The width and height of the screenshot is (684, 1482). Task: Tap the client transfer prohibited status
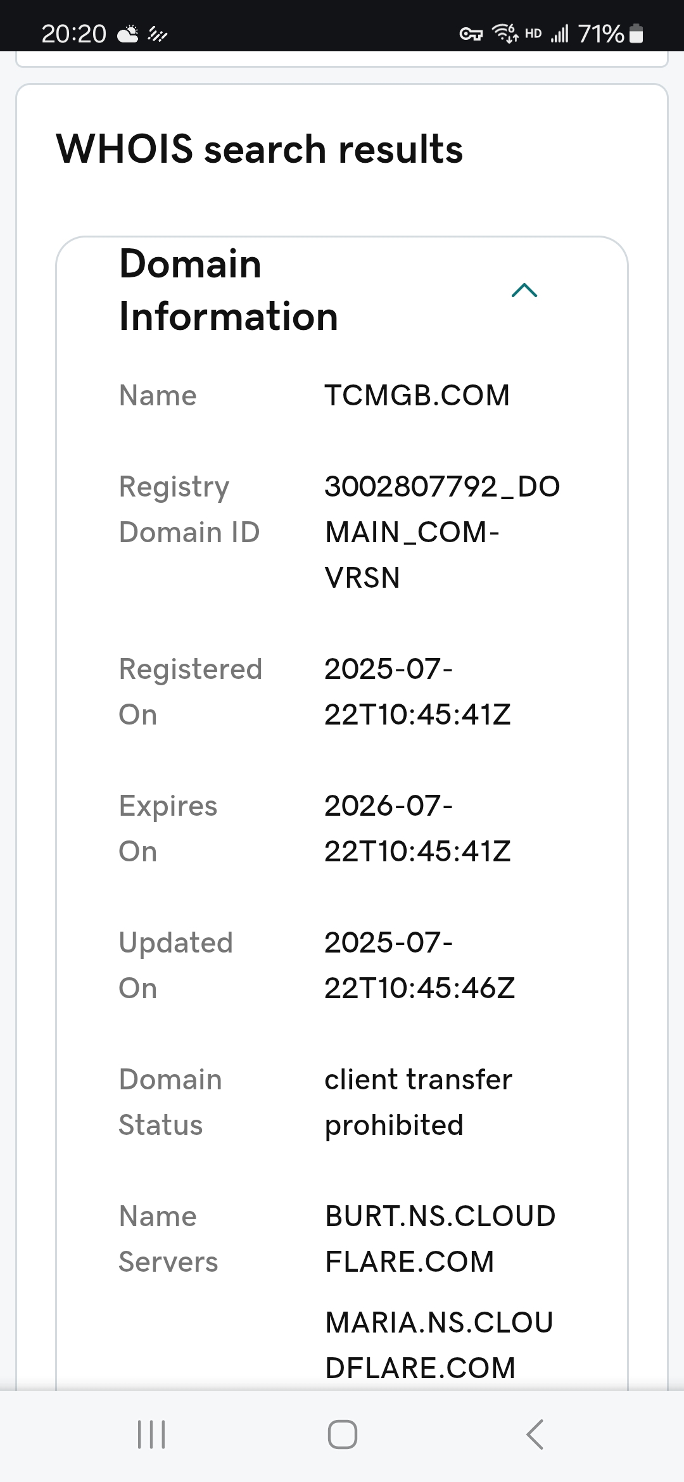[x=418, y=1102]
